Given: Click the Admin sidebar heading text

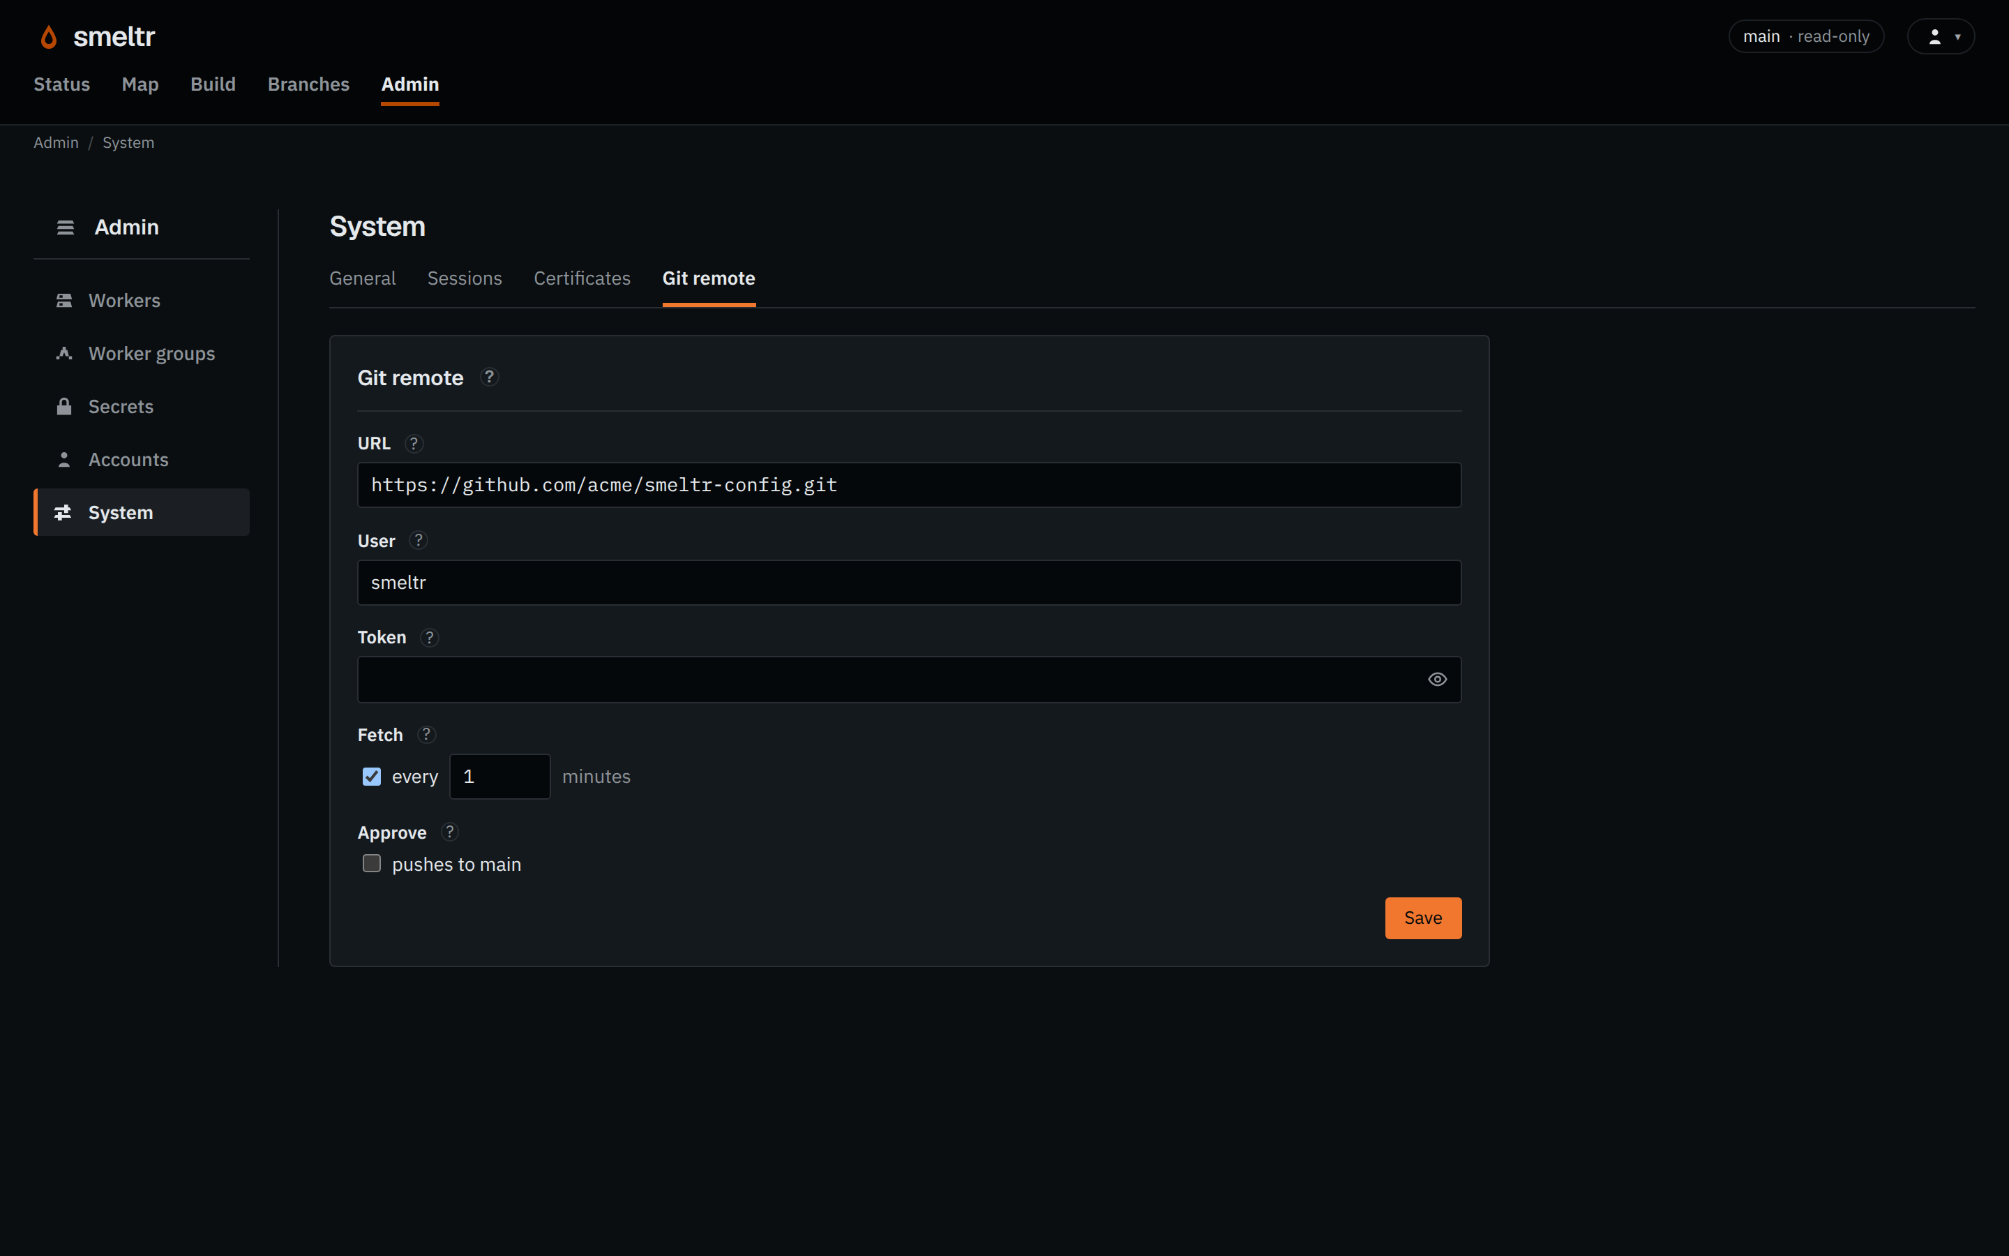Looking at the screenshot, I should [126, 227].
